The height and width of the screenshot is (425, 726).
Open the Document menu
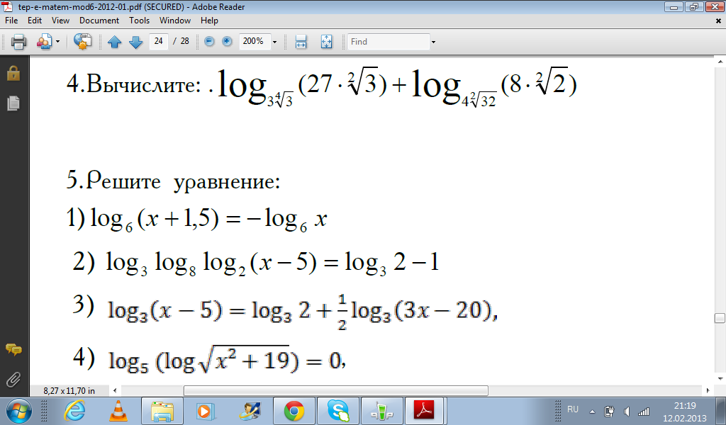(99, 21)
